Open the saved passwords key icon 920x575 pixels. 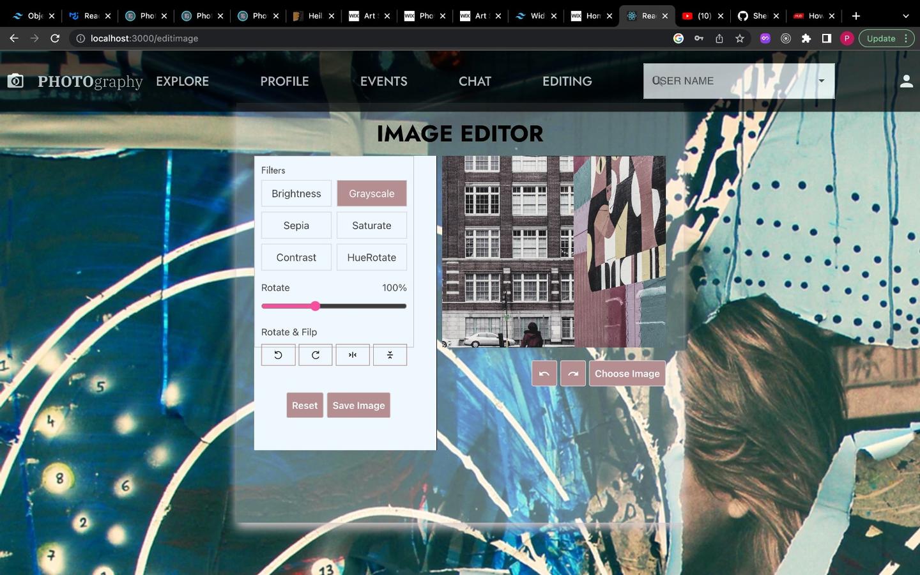click(x=699, y=38)
